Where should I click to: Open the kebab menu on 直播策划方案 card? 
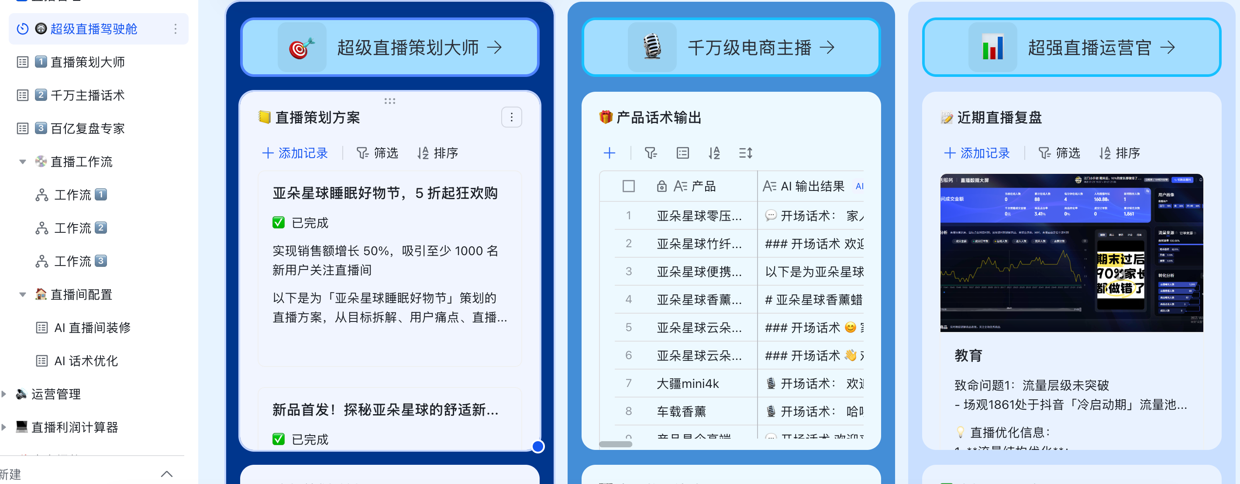pos(511,117)
